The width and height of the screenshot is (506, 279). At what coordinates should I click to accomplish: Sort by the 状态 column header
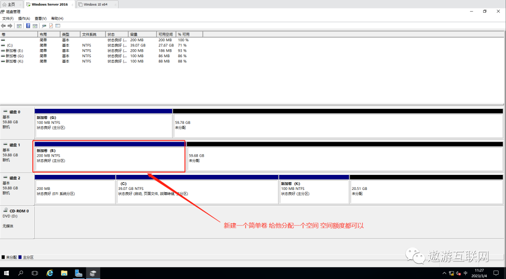coord(117,35)
